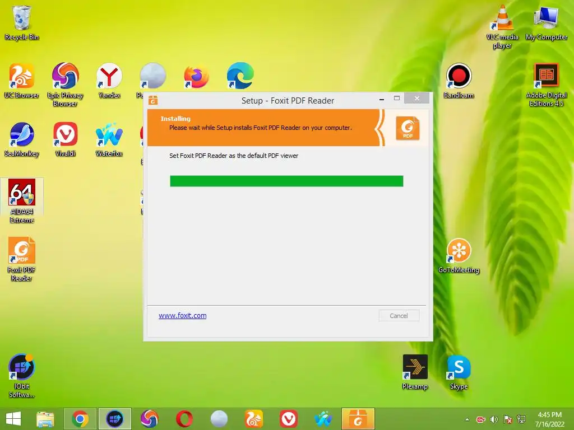Screen dimensions: 574x430
Task: Launch Bandicam from the desktop
Action: pos(459,81)
